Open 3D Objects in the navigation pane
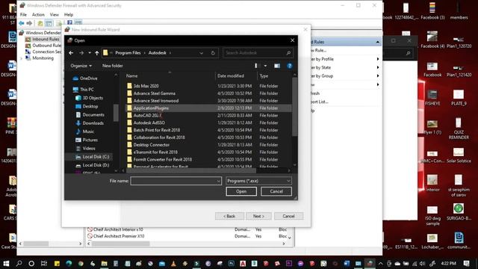Image resolution: width=478 pixels, height=269 pixels. click(x=90, y=98)
